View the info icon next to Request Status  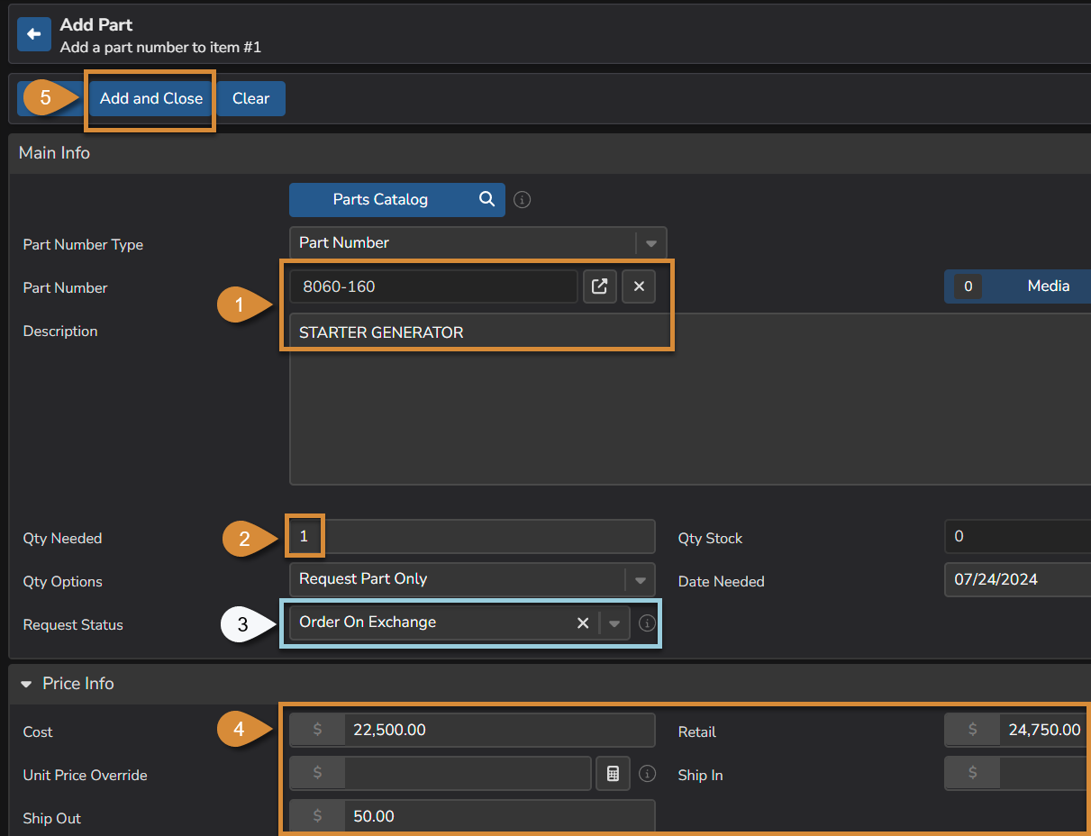point(646,622)
